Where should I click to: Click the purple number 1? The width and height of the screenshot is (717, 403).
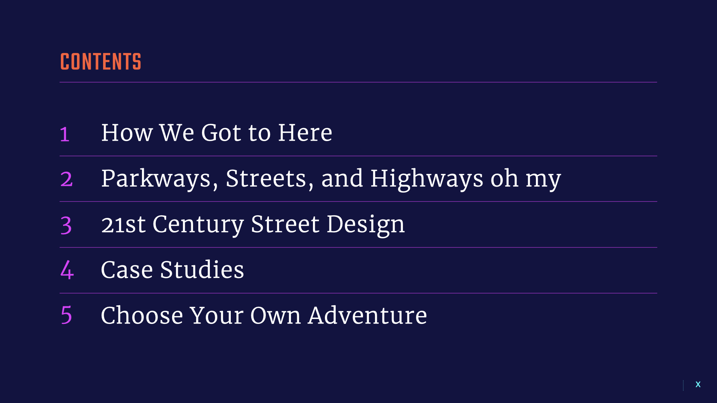point(65,134)
